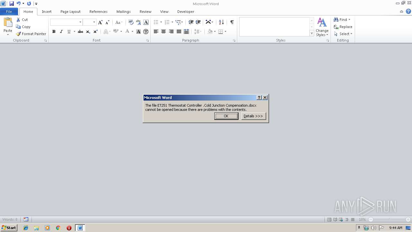
Task: Toggle Underline formatting
Action: click(69, 32)
